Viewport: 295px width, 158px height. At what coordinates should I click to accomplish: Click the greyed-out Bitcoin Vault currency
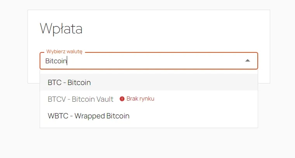80,99
